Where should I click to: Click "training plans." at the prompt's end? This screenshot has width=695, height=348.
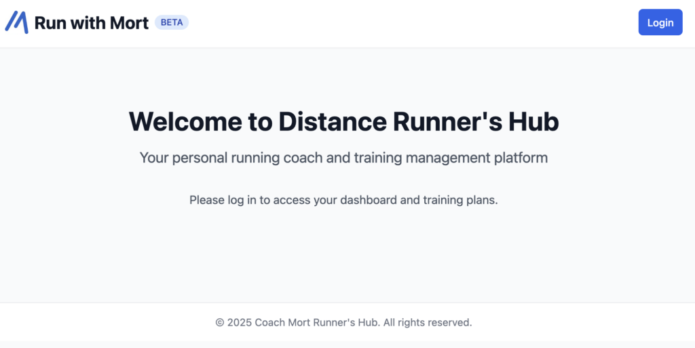click(461, 200)
